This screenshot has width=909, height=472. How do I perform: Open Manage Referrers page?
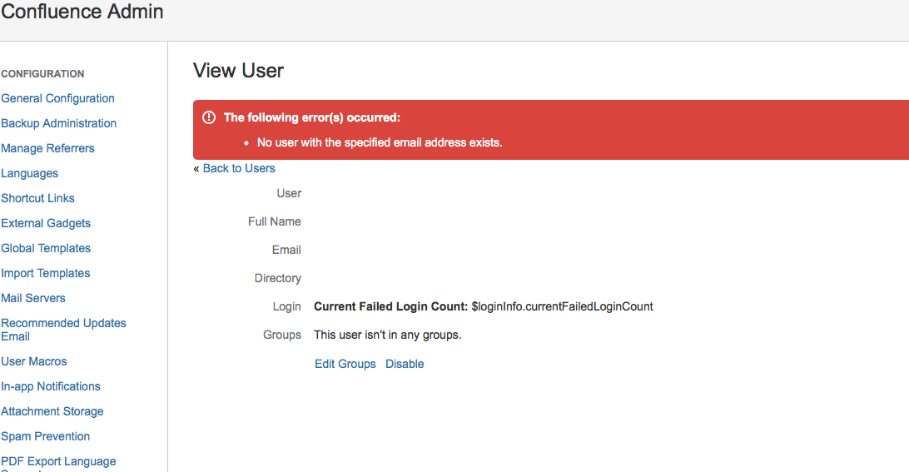tap(47, 148)
